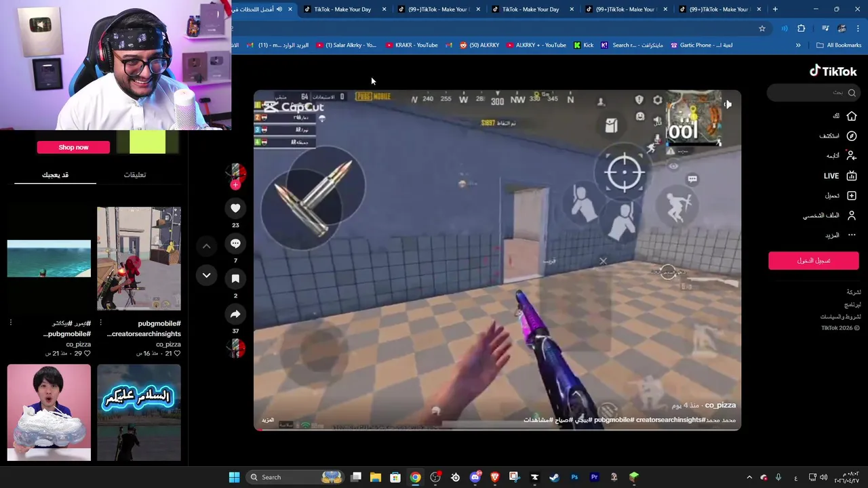Close the active playing tab
The width and height of the screenshot is (868, 488).
[290, 9]
